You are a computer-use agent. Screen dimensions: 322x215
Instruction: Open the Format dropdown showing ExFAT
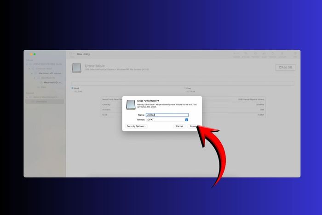167,120
